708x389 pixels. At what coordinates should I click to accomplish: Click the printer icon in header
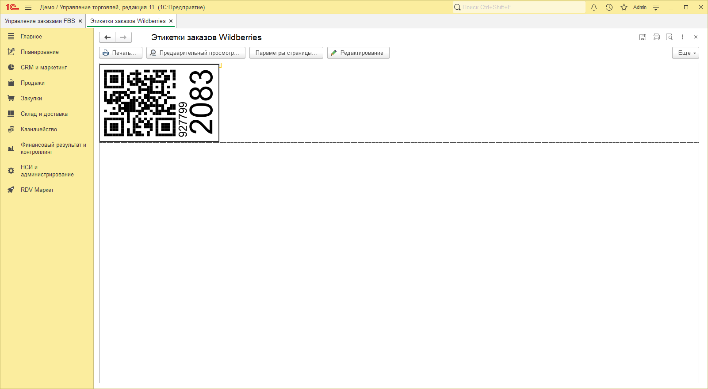[656, 37]
